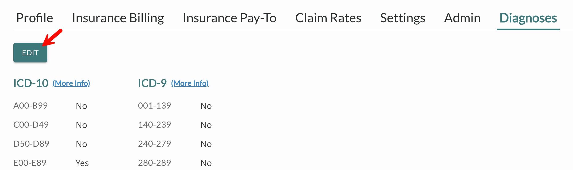573x170 pixels.
Task: Select the Settings tab
Action: click(403, 18)
